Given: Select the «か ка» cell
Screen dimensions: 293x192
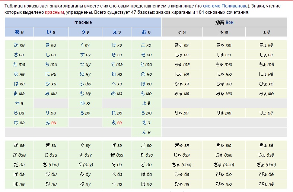Looking at the screenshot, I should (x=19, y=45).
